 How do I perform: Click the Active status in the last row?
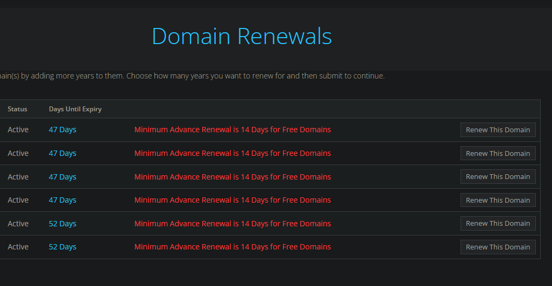[18, 247]
